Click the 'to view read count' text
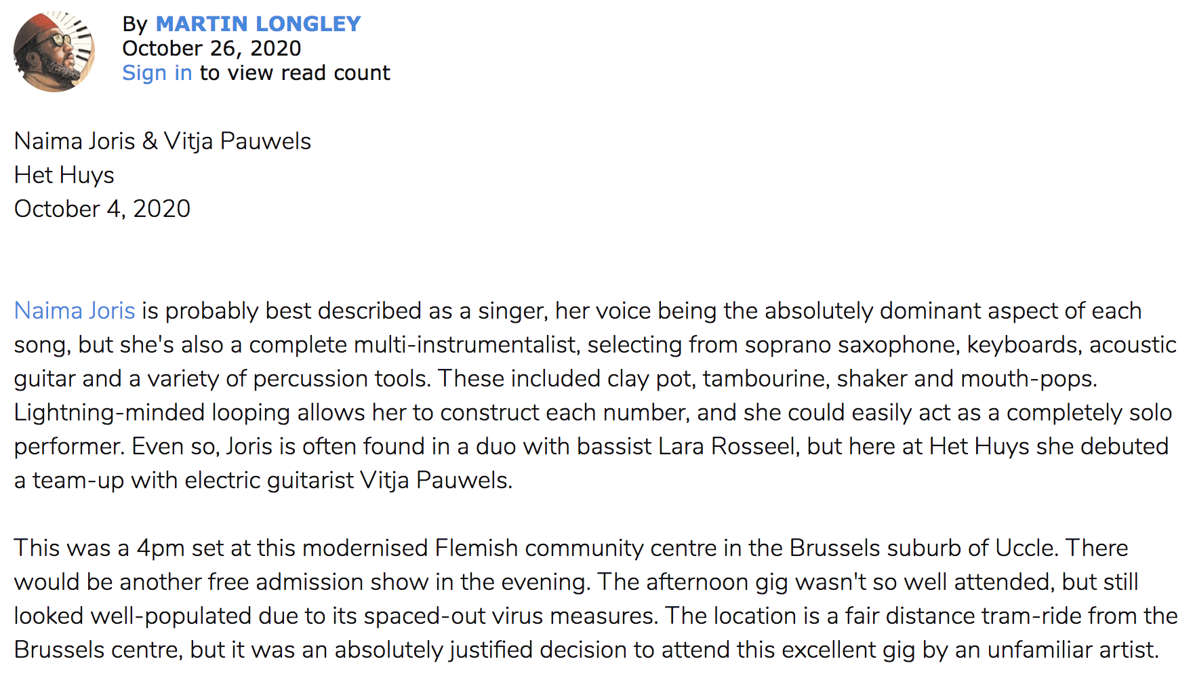Viewport: 1193px width, 674px height. tap(295, 73)
